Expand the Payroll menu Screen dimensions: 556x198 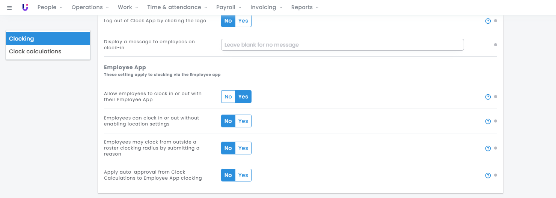[x=229, y=8]
